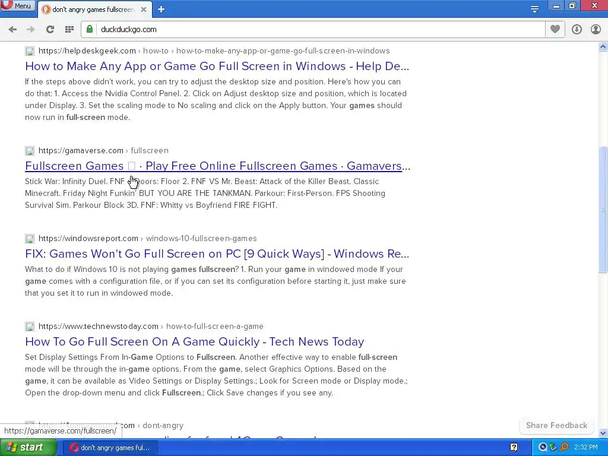Click the technewstoday result favicon
This screenshot has width=608, height=456.
click(x=30, y=327)
